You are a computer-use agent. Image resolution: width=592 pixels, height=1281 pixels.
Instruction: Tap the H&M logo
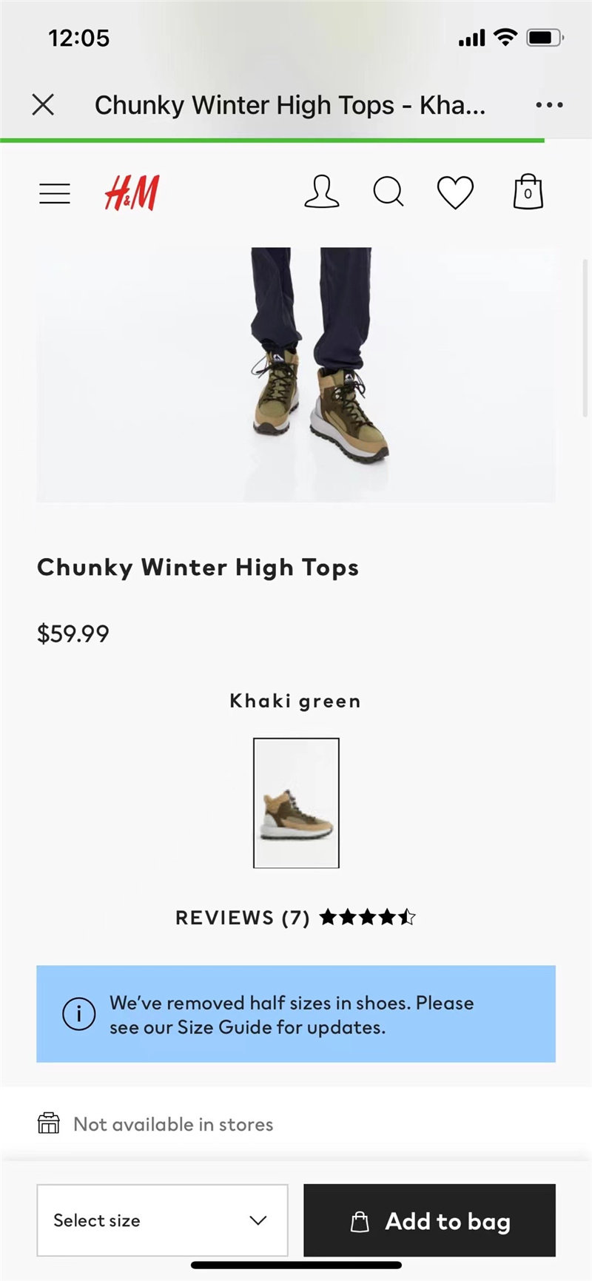(x=132, y=193)
